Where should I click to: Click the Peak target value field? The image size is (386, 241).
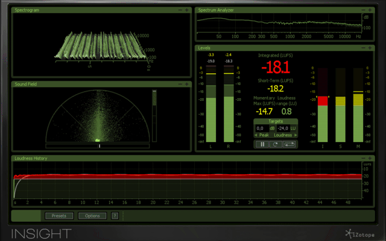(x=261, y=128)
